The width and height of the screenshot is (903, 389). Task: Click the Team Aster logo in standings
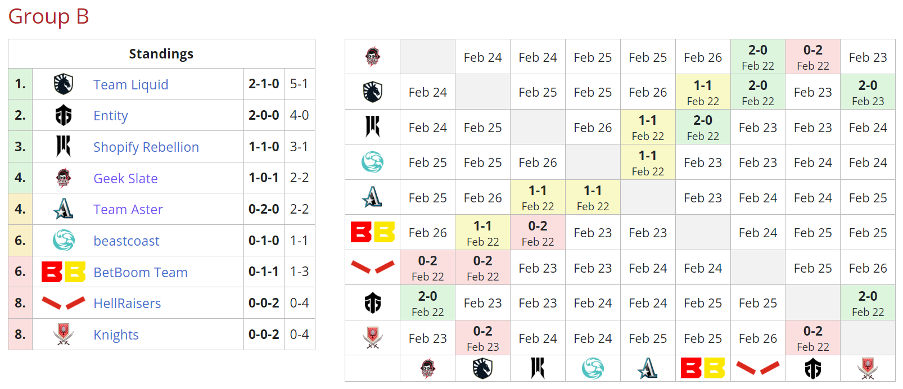point(64,209)
